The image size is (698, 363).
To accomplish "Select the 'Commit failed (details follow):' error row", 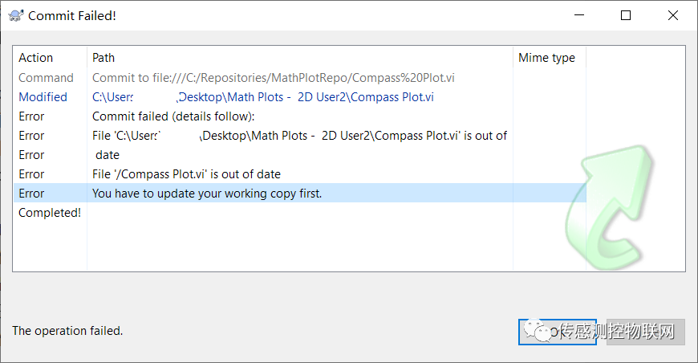I will click(172, 116).
